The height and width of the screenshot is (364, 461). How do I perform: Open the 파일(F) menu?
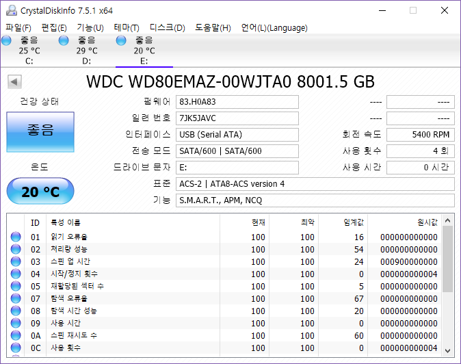(18, 28)
